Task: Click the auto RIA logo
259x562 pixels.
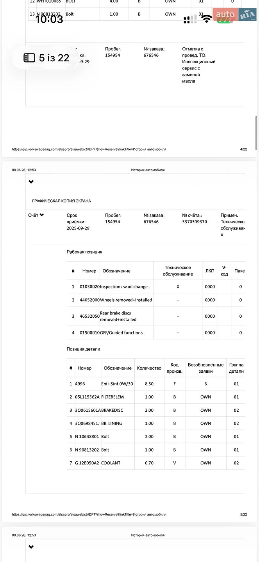Action: click(x=234, y=15)
